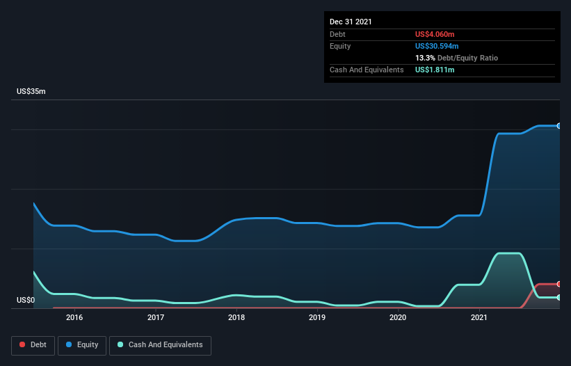Screen dimensions: 571x366
Task: Click the blue Equity legend dot
Action: [x=69, y=344]
